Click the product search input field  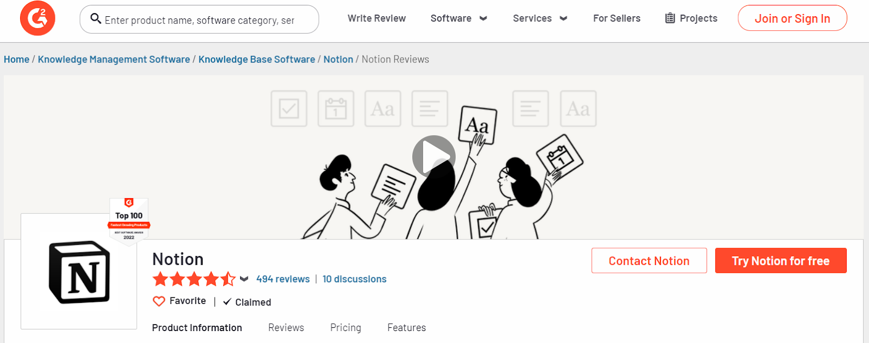pos(199,20)
